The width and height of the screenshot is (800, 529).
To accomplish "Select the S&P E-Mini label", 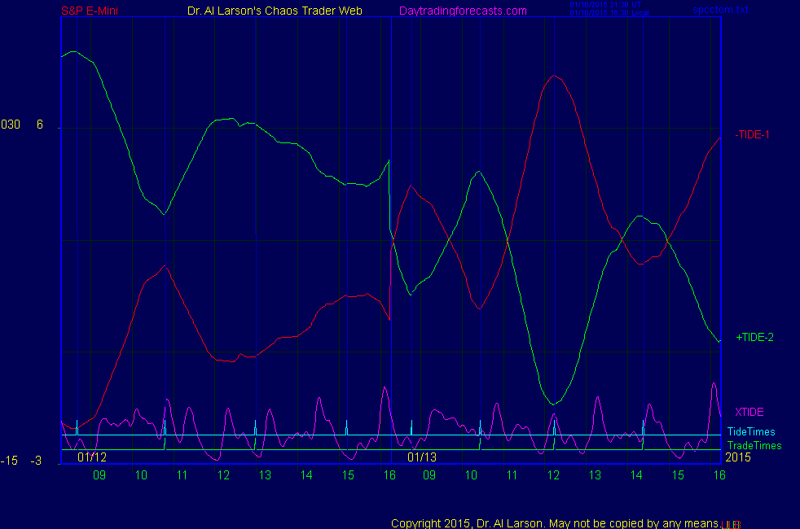I will coord(90,11).
